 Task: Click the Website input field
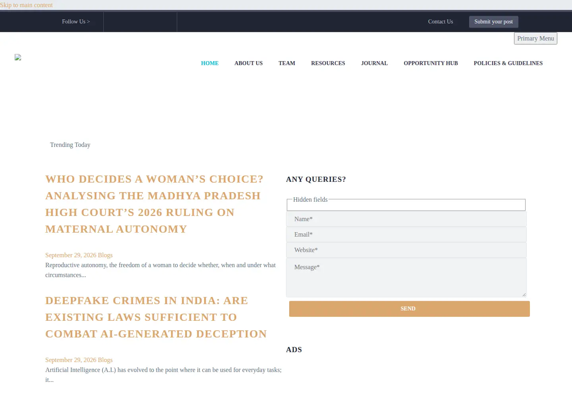click(406, 250)
